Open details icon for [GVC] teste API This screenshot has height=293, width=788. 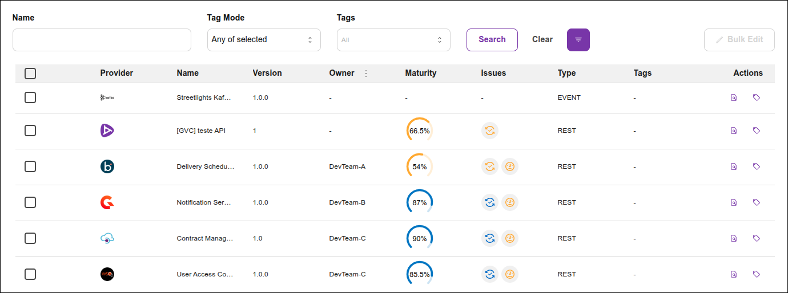click(x=734, y=131)
